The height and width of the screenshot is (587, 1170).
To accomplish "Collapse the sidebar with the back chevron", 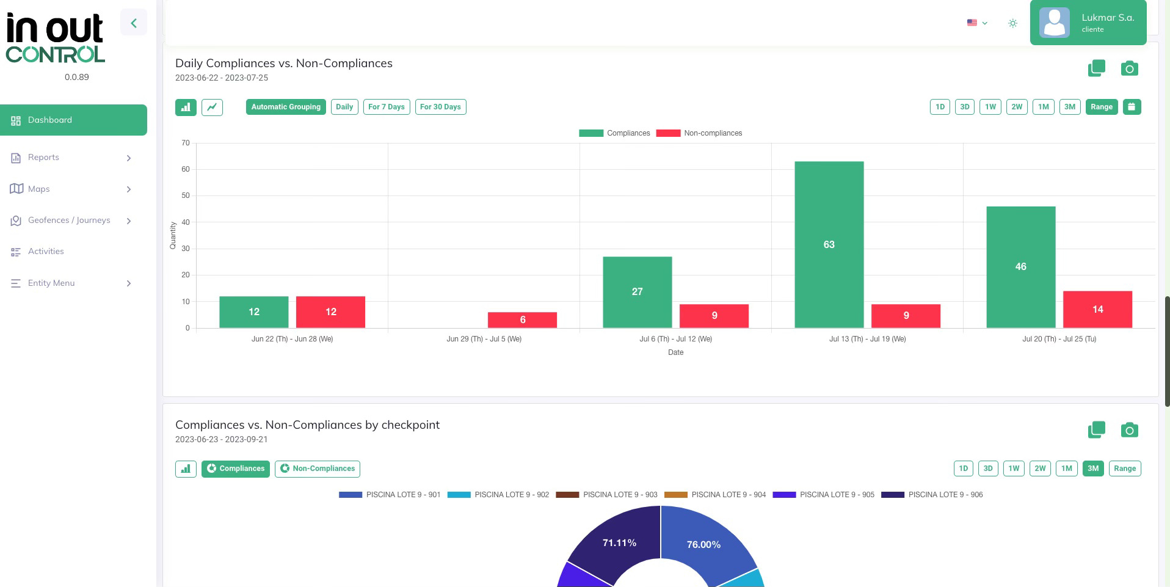I will coord(134,23).
